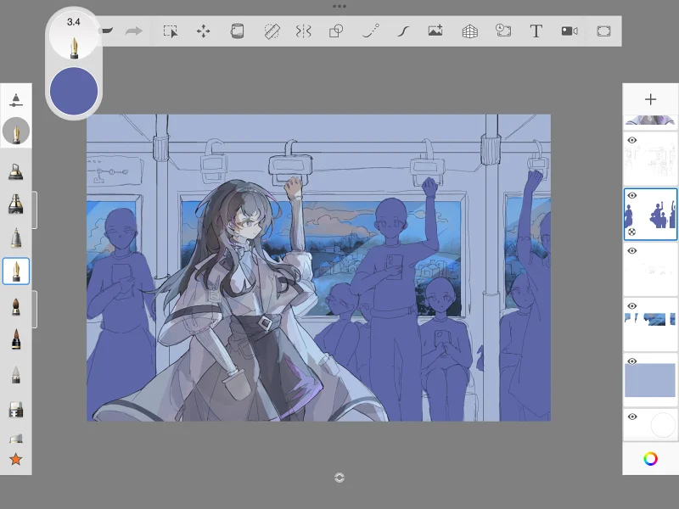Add a new layer with plus button
Image resolution: width=679 pixels, height=509 pixels.
click(650, 99)
